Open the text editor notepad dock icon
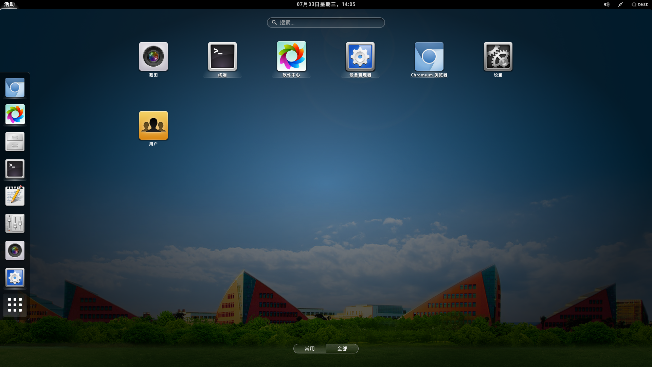The image size is (652, 367). pos(15,196)
